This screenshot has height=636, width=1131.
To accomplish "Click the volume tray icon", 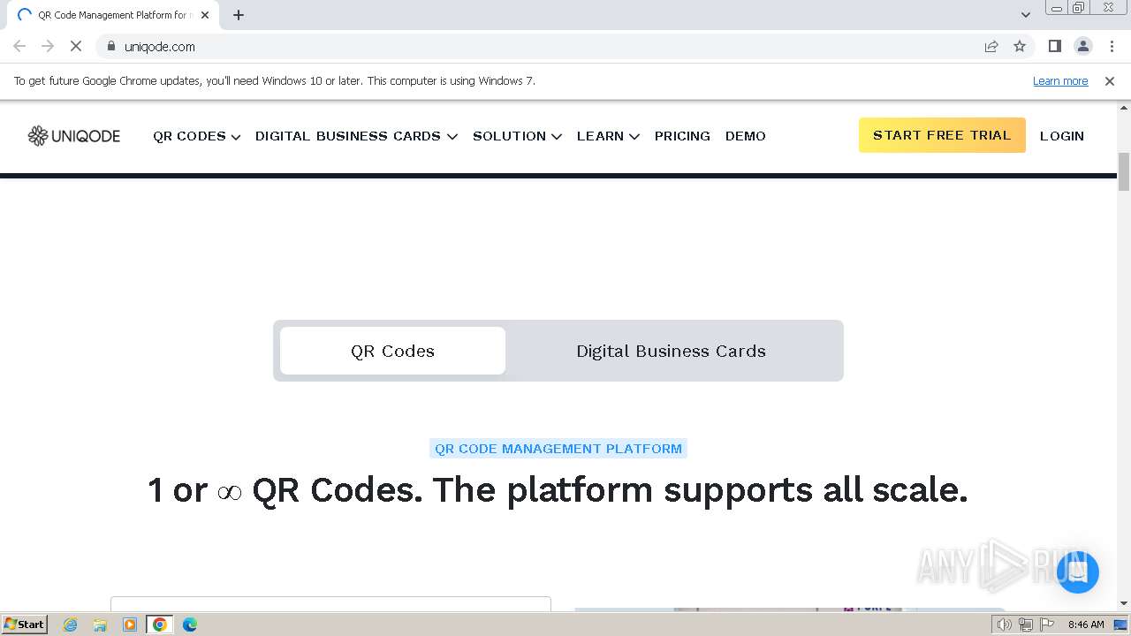I will (1004, 625).
